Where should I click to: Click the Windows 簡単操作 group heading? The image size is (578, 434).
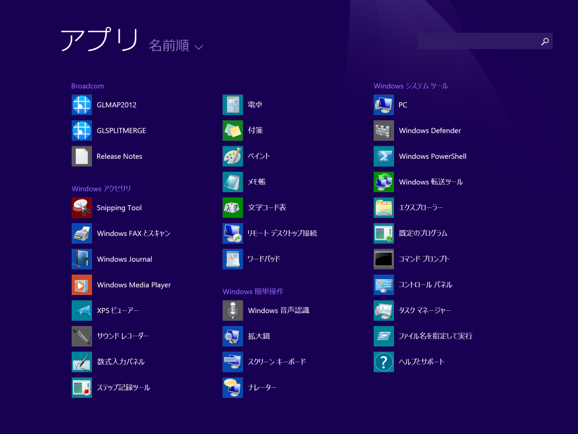[x=253, y=292]
